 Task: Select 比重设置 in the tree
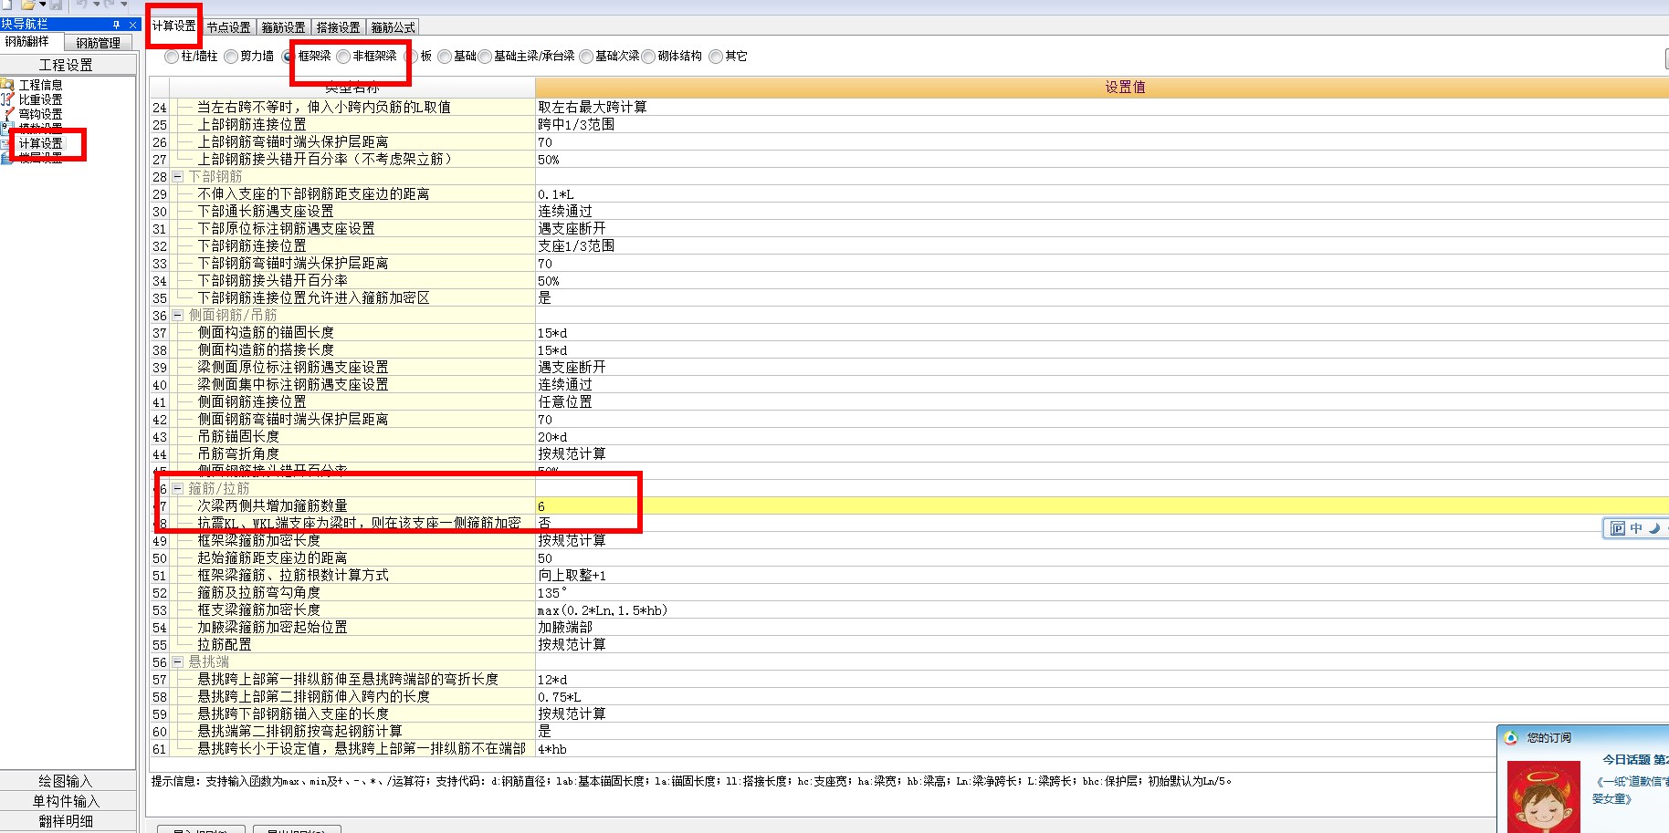pyautogui.click(x=41, y=99)
